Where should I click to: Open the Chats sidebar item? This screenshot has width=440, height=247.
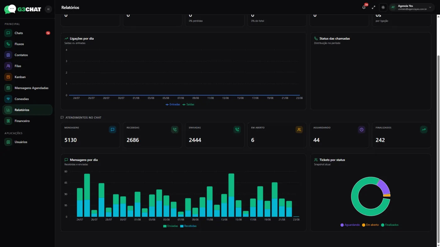[x=27, y=33]
